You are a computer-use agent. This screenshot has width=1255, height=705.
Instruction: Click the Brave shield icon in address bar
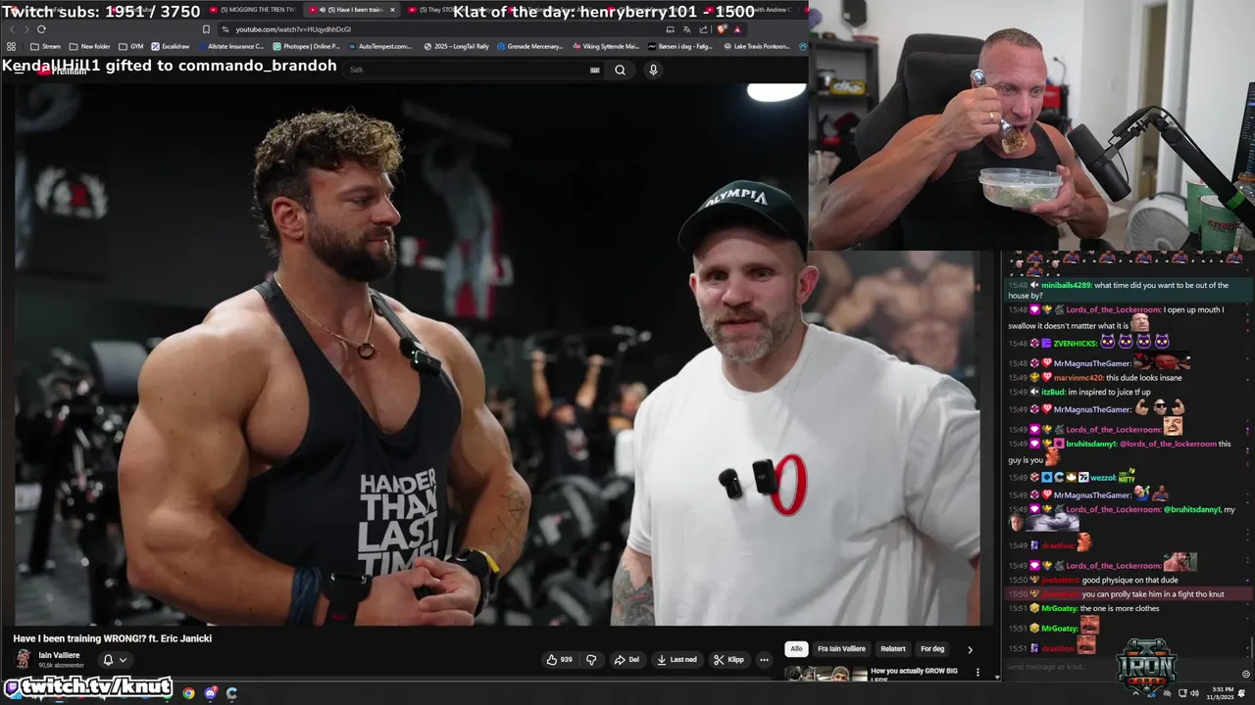(723, 29)
